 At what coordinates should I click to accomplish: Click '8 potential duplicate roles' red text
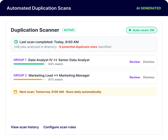[x=78, y=47]
